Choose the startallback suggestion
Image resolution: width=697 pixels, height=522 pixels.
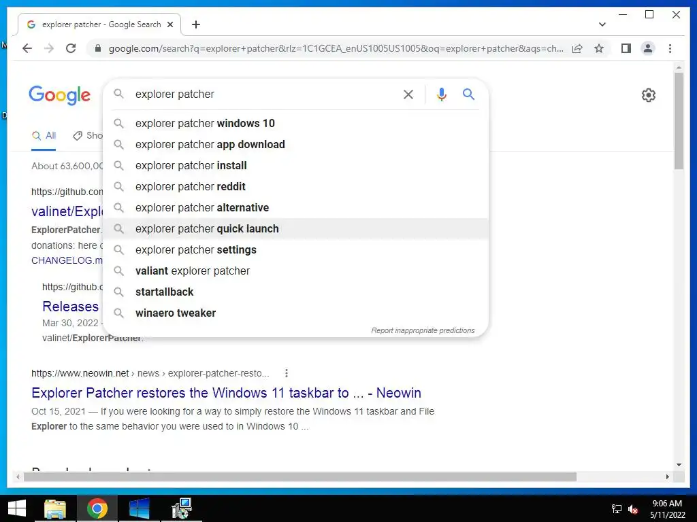click(x=295, y=292)
